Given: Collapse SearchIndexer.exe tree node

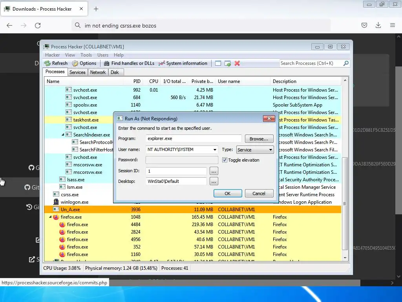Looking at the screenshot, I should (x=63, y=135).
